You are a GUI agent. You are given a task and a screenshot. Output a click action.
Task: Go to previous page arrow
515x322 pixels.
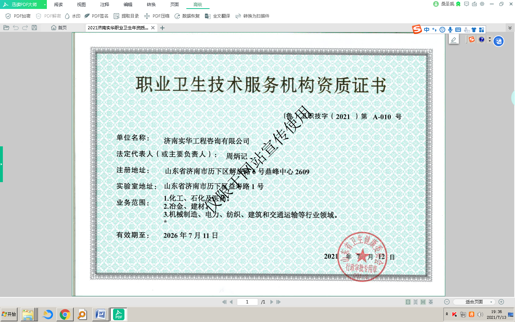pos(231,302)
